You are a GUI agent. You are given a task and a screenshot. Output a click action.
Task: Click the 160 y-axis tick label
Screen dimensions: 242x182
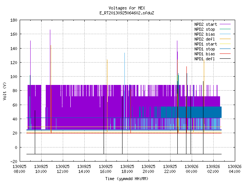(x=14, y=34)
